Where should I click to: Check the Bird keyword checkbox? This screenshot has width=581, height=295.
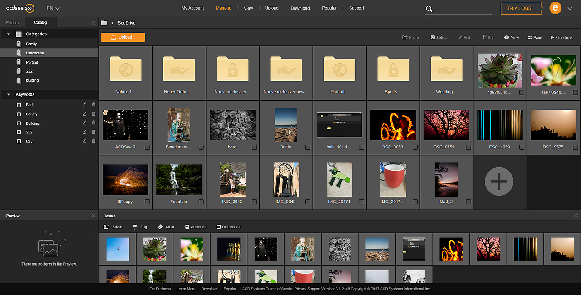(19, 105)
